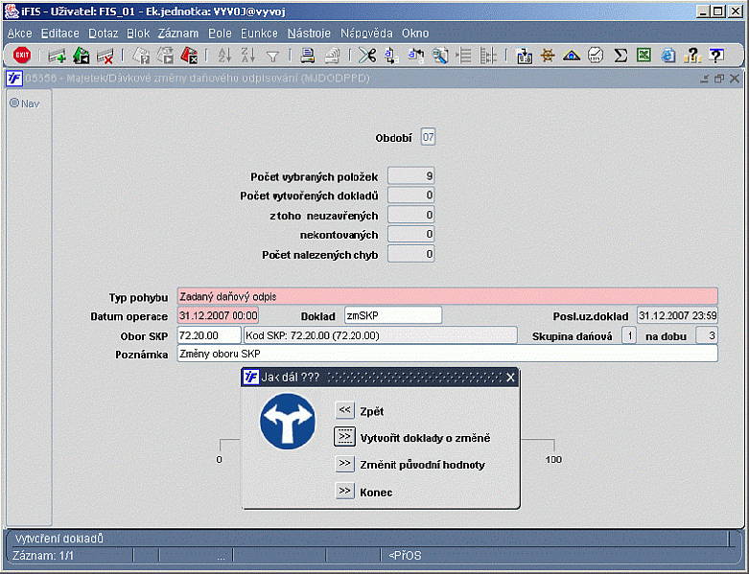The width and height of the screenshot is (749, 574).
Task: Click the row list icon with left arrow
Action: pos(464,56)
